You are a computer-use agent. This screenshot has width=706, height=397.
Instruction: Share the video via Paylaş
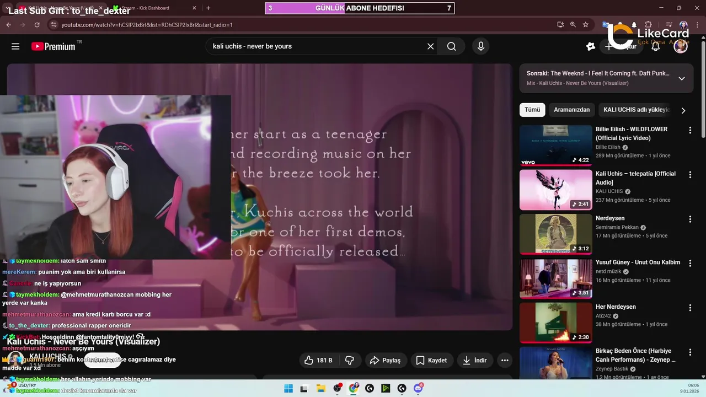pos(386,360)
